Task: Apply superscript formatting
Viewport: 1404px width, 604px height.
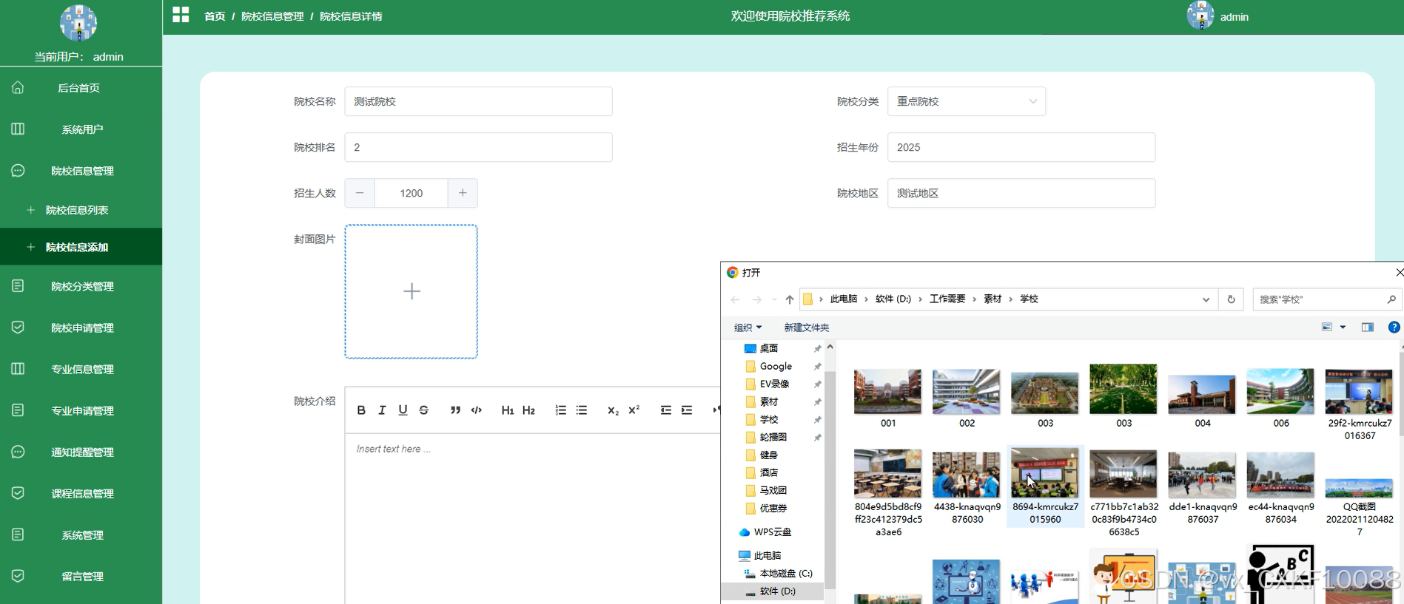Action: pyautogui.click(x=634, y=410)
